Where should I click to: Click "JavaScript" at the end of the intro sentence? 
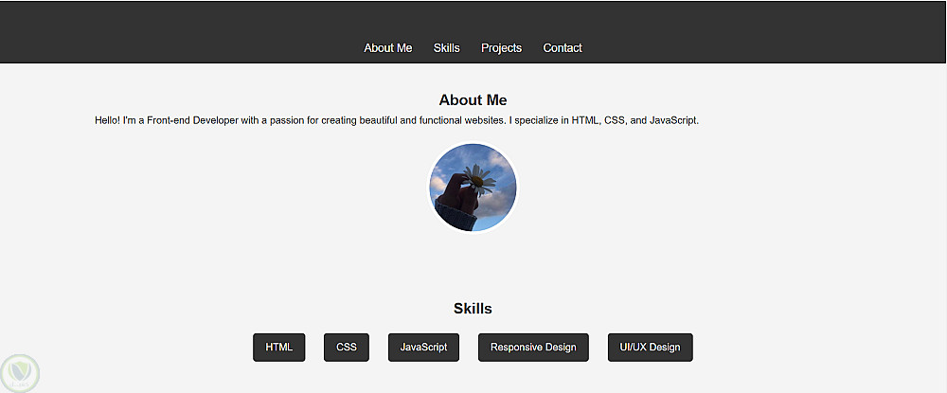click(673, 121)
